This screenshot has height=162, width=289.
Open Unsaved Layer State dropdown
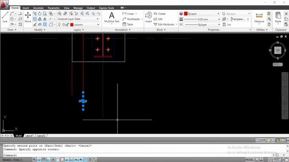click(98, 19)
